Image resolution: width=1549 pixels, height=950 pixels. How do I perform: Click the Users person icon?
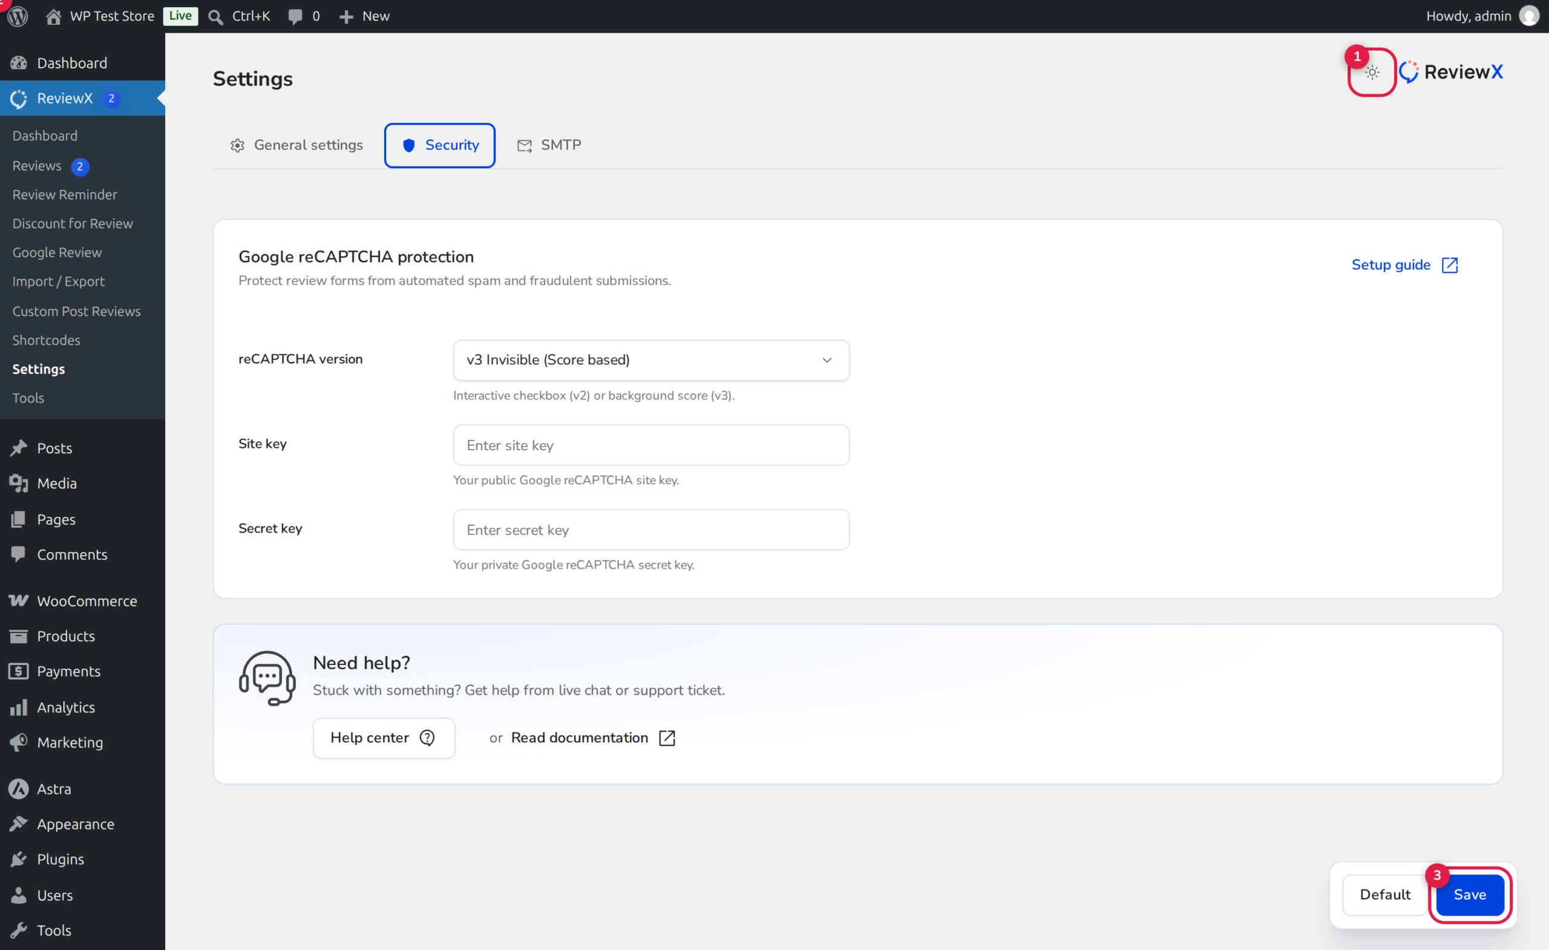coord(19,895)
